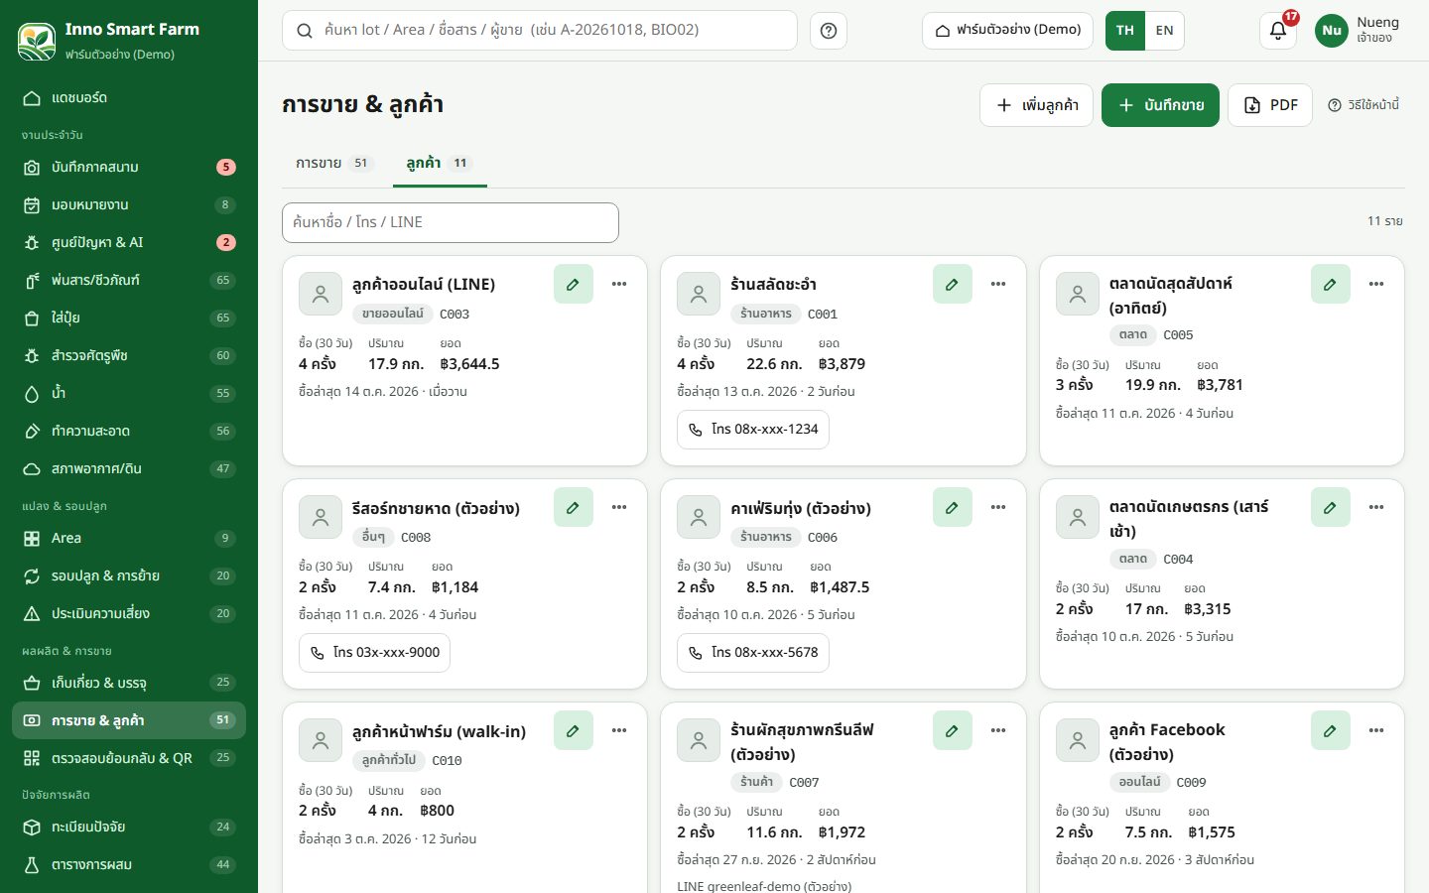Viewport: 1429px width, 893px height.
Task: Open สภาพอากาศ/ดิน in the sidebar
Action: pyautogui.click(x=129, y=468)
